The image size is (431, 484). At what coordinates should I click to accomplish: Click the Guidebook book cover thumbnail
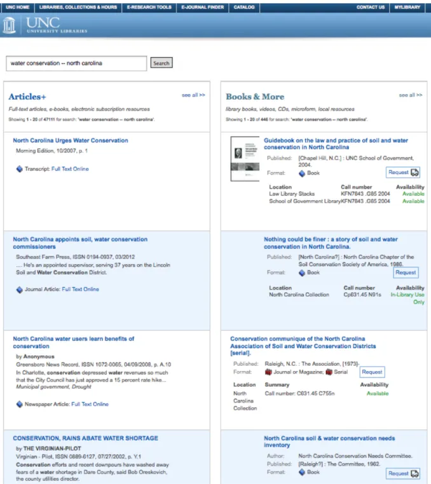[245, 159]
